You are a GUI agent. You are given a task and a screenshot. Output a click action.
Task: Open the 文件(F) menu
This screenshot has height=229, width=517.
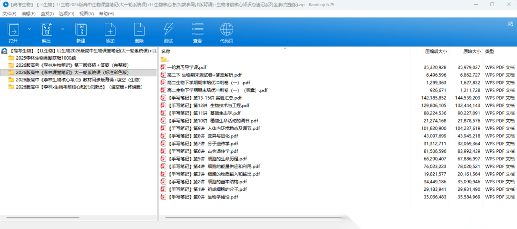(x=10, y=13)
